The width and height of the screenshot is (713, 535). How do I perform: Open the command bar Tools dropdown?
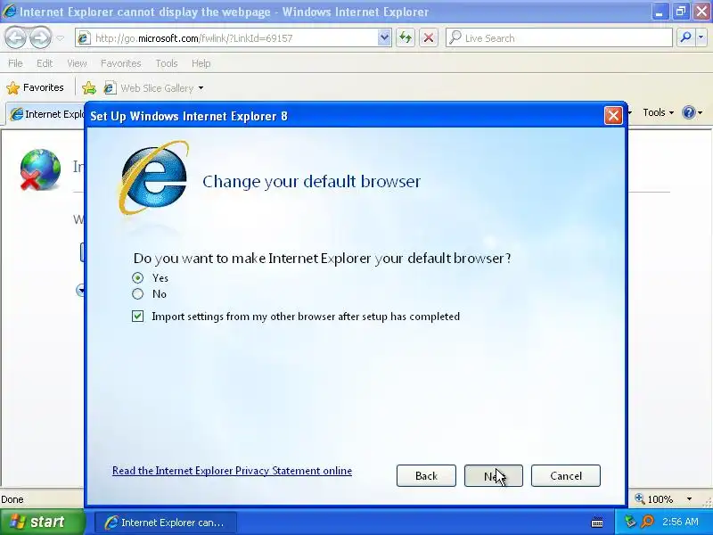click(658, 112)
